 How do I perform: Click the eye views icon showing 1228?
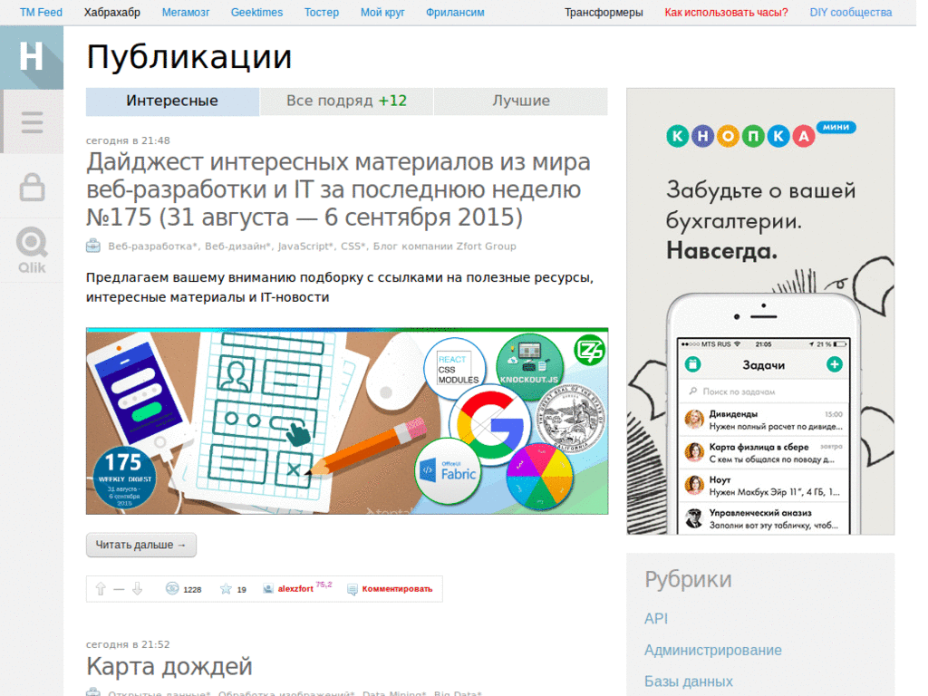172,588
